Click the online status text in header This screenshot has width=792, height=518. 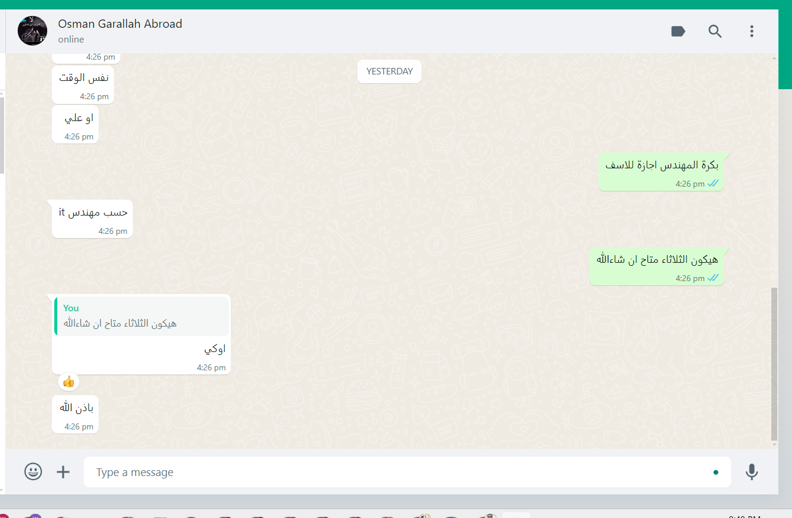[x=71, y=40]
